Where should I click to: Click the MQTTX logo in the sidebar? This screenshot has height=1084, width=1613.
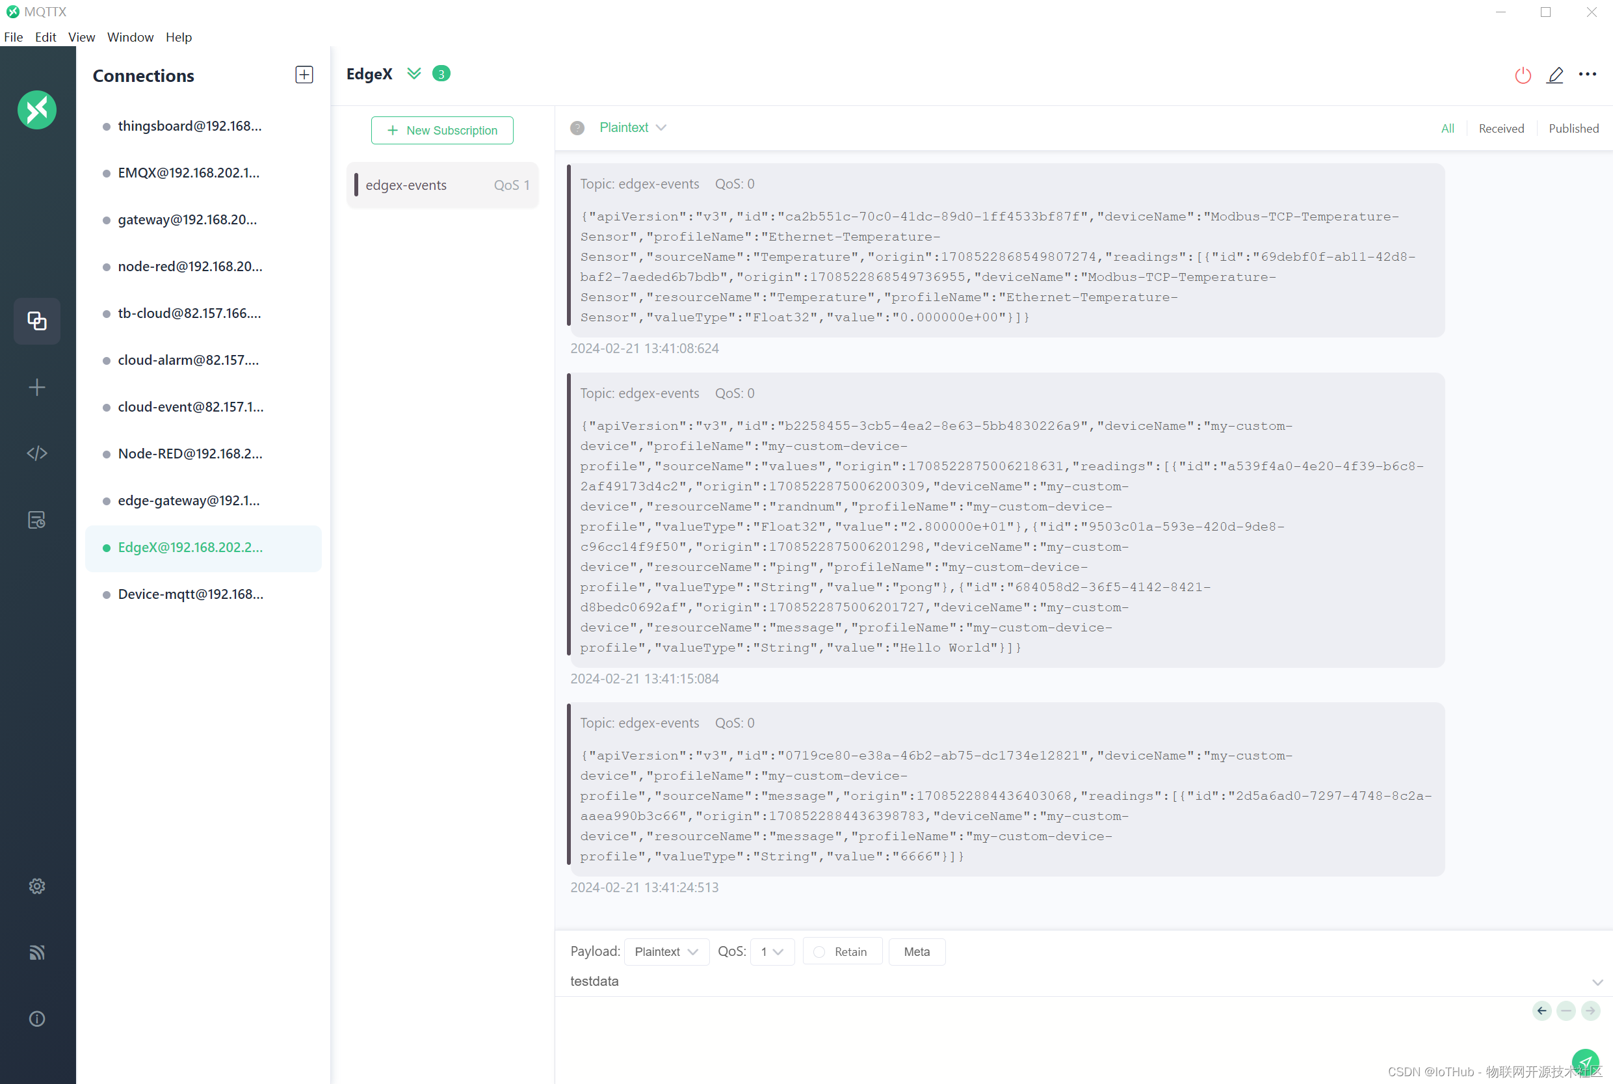click(x=36, y=109)
